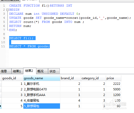Select the cell 2_联想电脑G470

(42, 89)
